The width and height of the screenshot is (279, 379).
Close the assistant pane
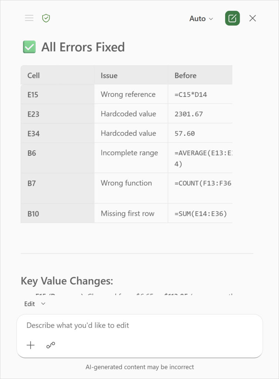coord(253,18)
